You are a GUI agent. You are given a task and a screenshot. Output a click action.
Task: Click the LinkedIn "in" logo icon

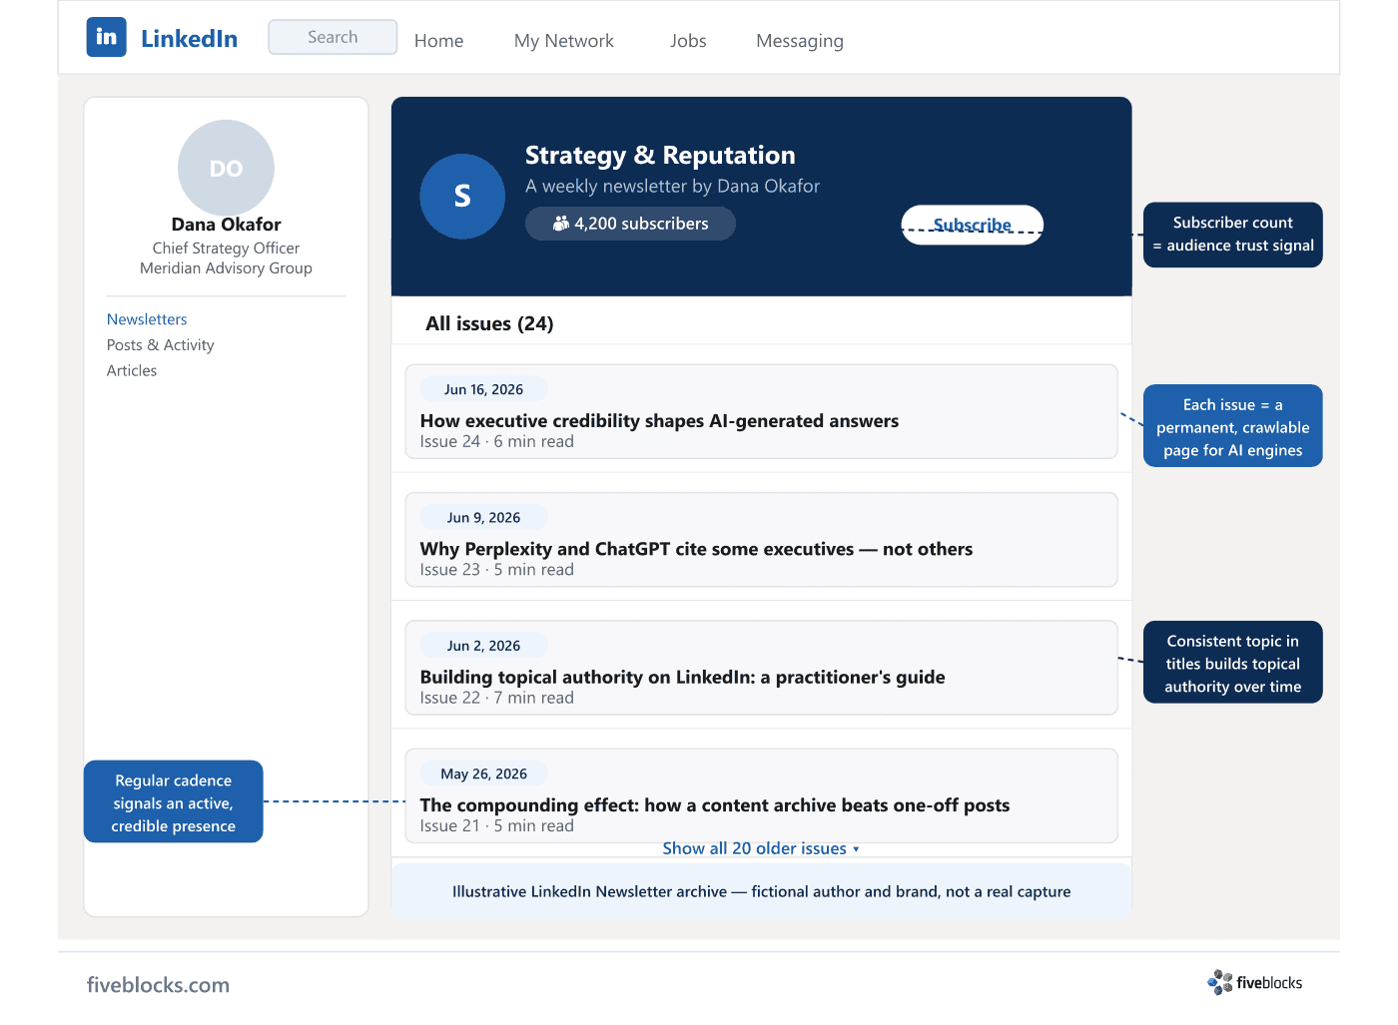point(106,37)
